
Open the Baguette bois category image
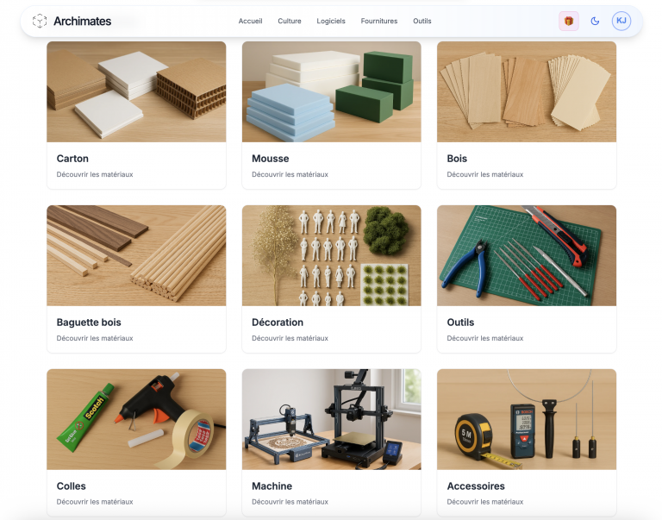136,255
